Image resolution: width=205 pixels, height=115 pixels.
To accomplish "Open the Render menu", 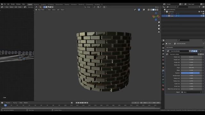I will 13,4.
